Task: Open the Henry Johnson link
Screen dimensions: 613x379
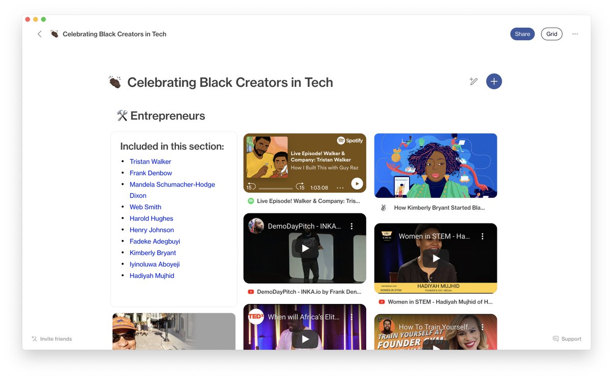Action: click(152, 230)
